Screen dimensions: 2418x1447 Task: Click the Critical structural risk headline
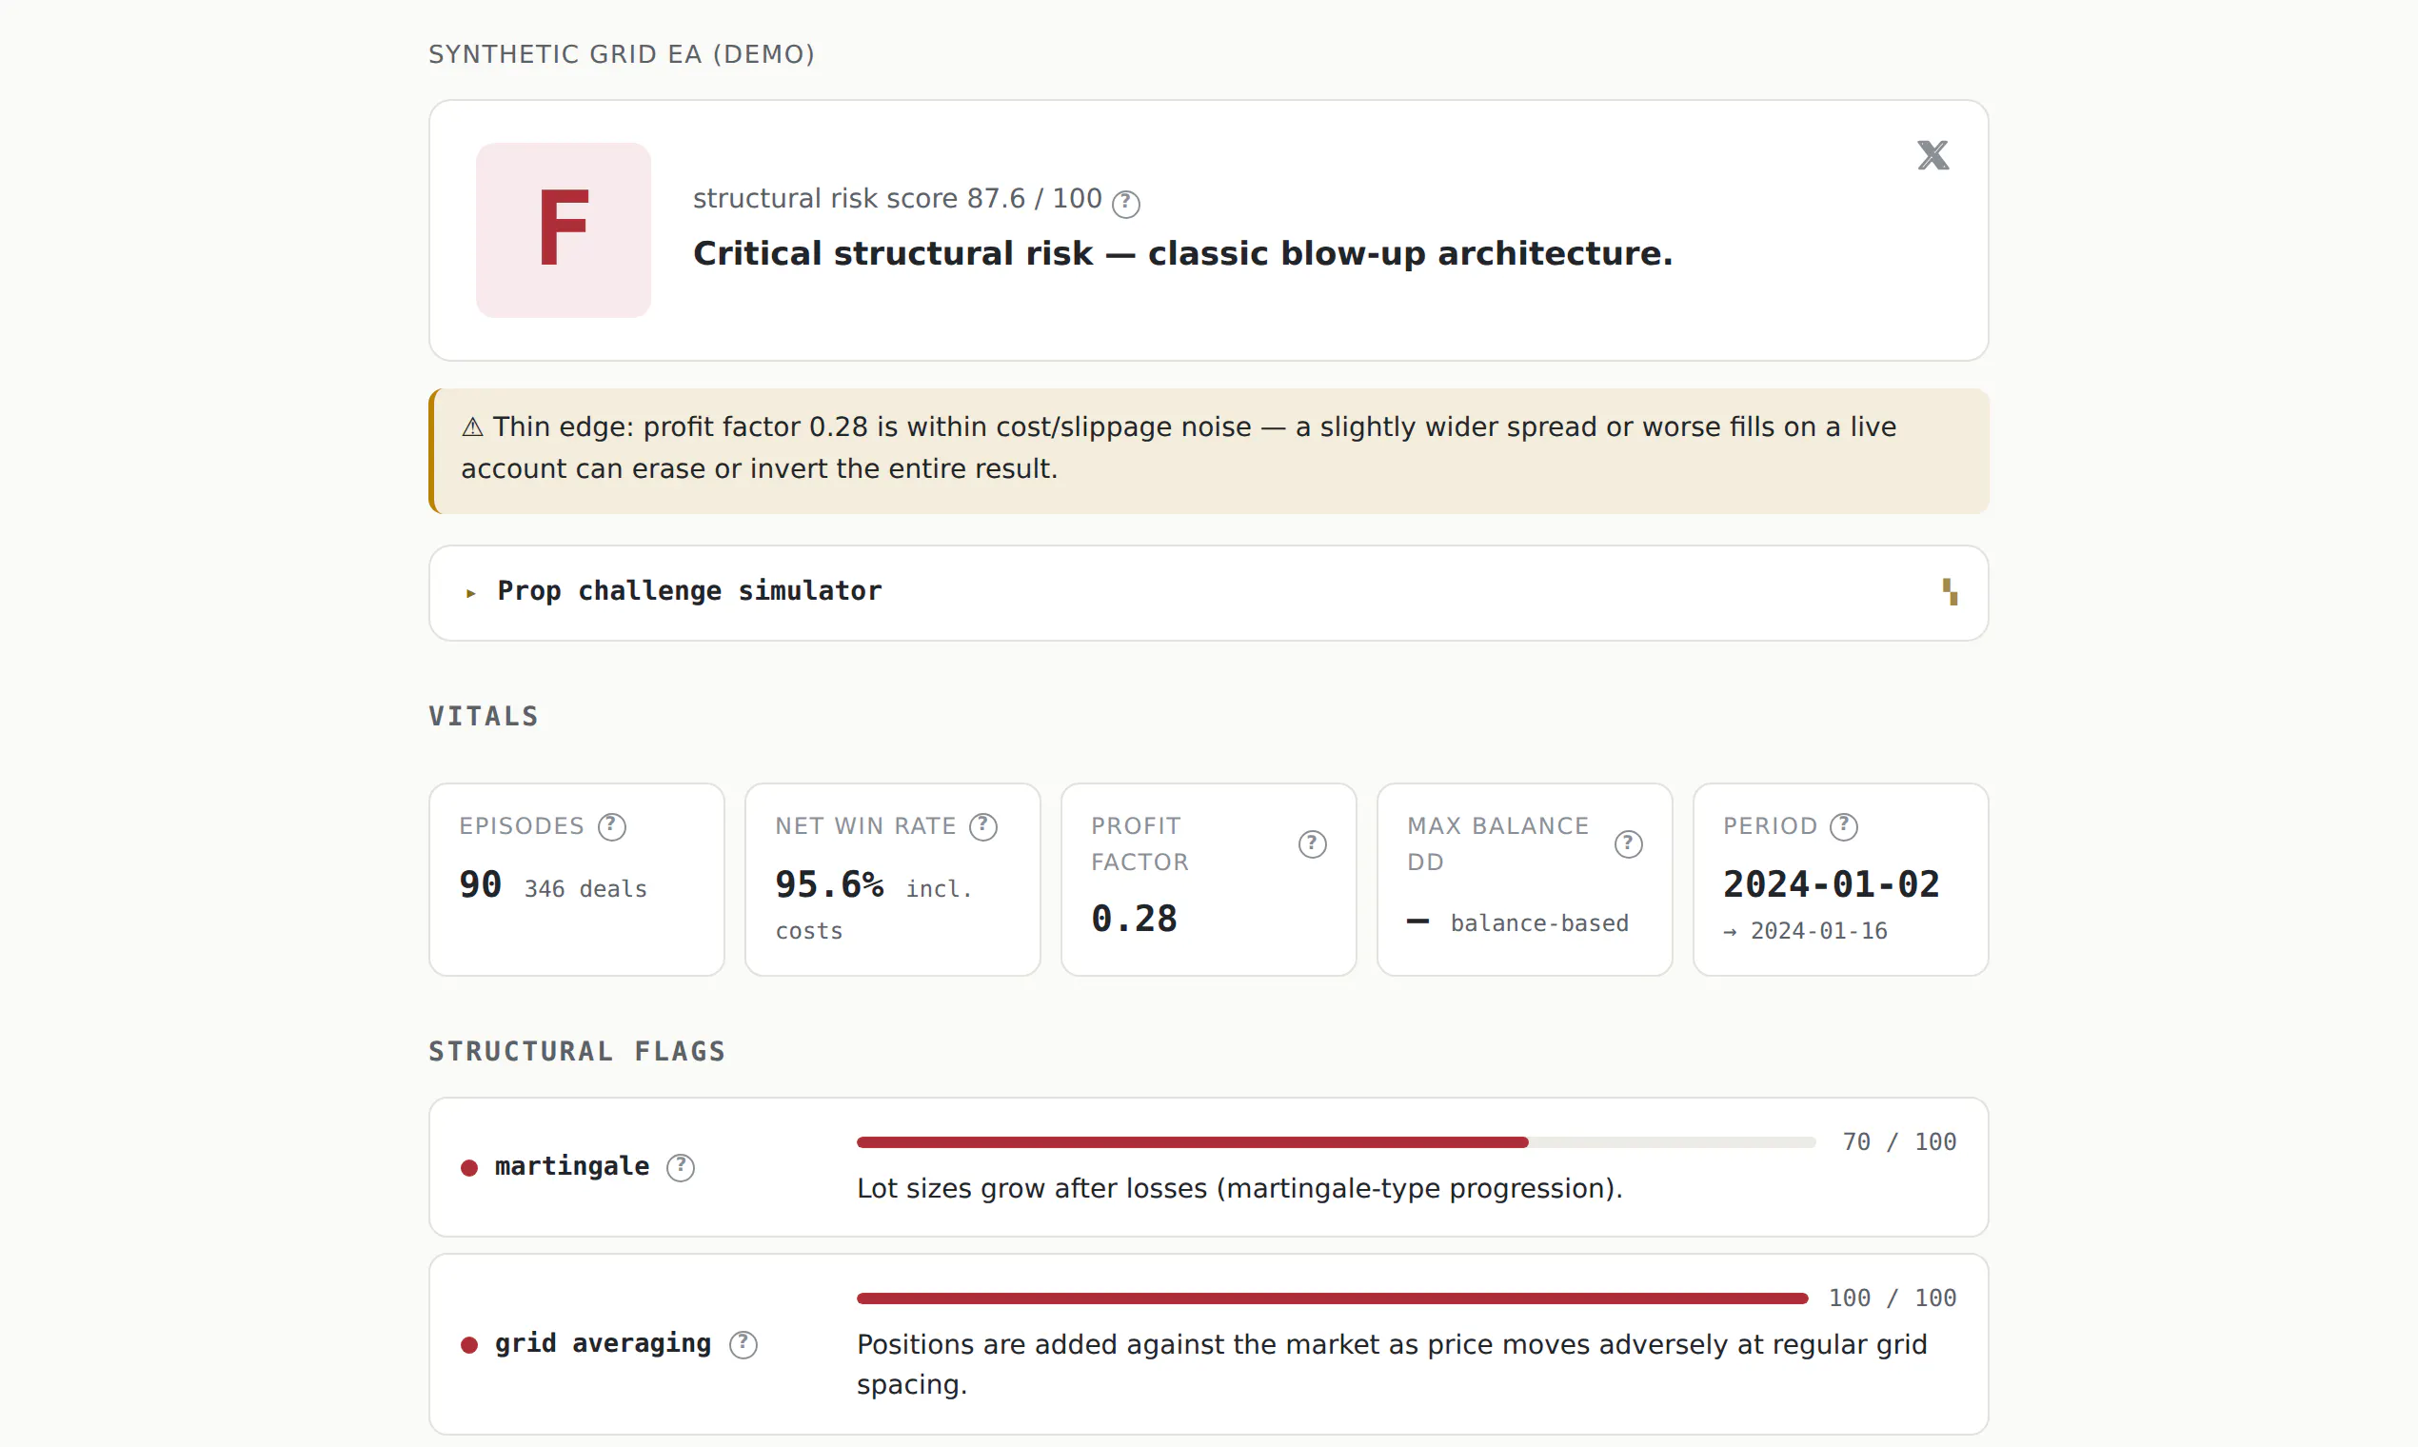pyautogui.click(x=1182, y=253)
